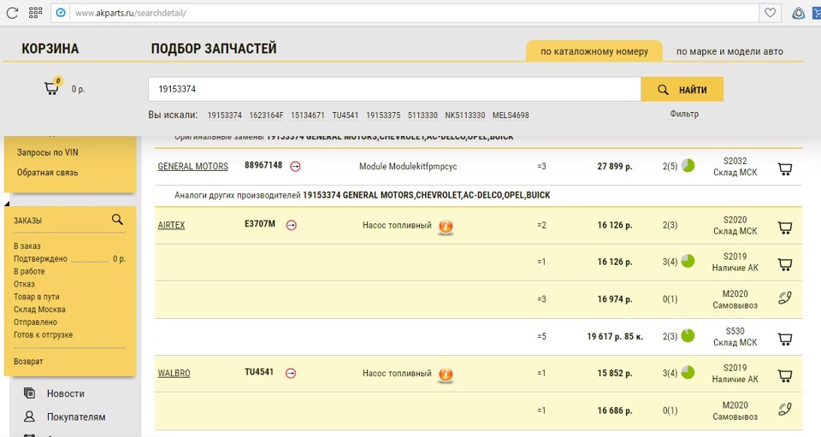Viewport: 821px width, 437px height.
Task: Click into the part number search field
Action: tap(394, 89)
